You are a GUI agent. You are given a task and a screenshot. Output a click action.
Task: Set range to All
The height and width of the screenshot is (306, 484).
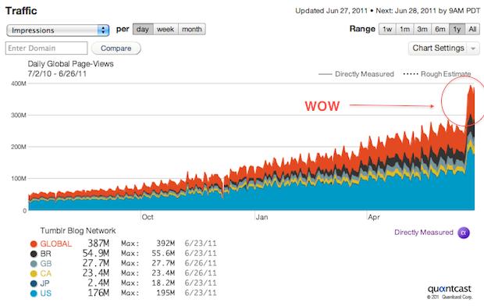(x=472, y=30)
